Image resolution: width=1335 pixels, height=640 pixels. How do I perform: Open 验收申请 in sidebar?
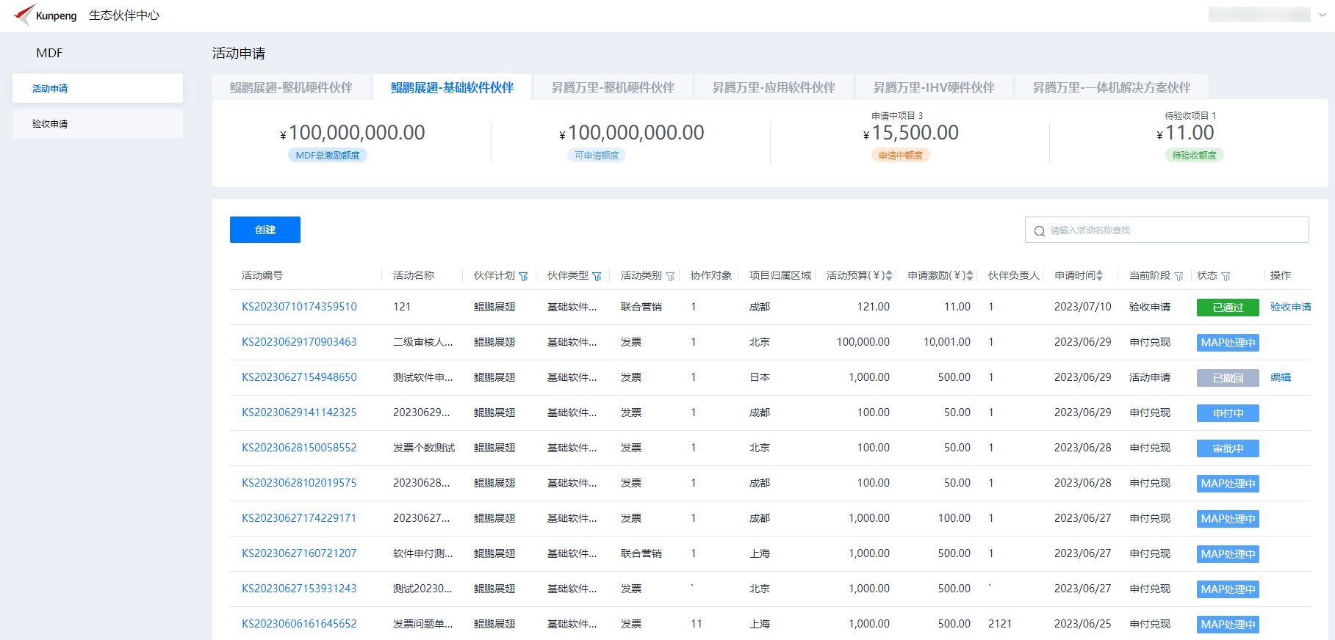click(x=98, y=123)
